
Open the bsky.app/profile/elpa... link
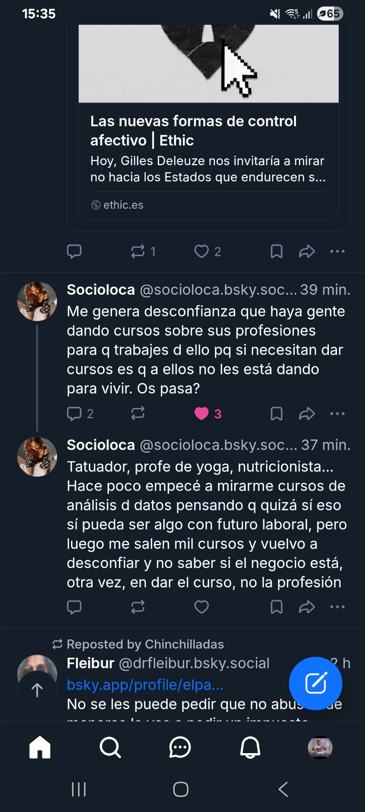[145, 685]
